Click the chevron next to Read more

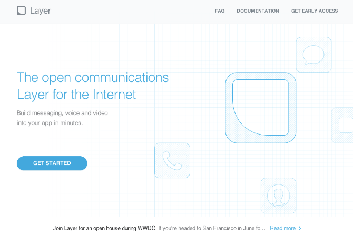coord(300,228)
